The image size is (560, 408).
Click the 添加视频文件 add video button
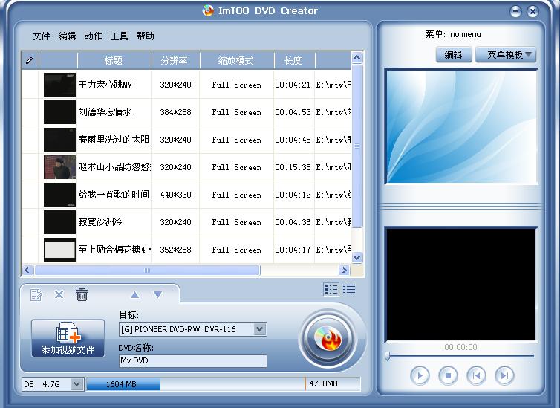[x=68, y=338]
